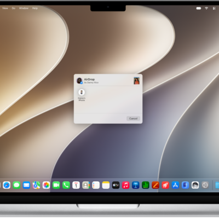
Task: Open the View menu
Action: pyautogui.click(x=5, y=8)
